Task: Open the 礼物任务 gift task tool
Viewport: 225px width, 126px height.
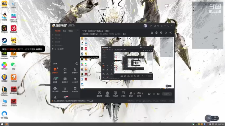Action: tap(75, 89)
